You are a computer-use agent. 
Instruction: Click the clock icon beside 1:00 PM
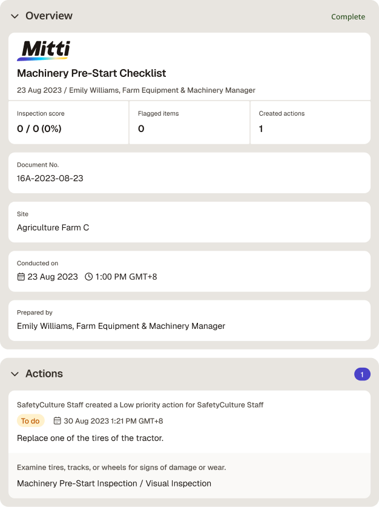88,277
